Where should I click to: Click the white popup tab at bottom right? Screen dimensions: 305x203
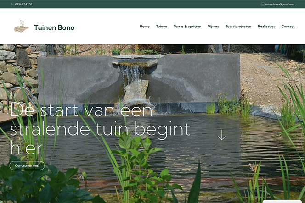[282, 202]
